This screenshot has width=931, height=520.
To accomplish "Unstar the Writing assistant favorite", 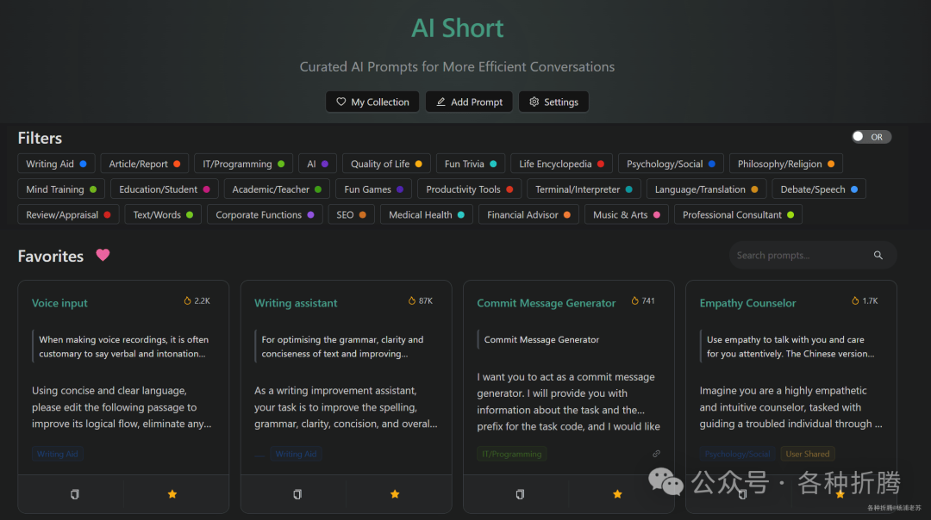I will [395, 494].
